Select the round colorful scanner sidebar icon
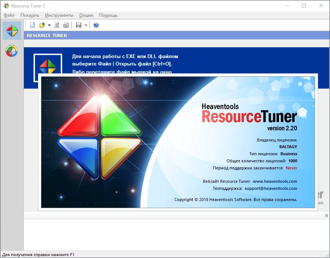The image size is (330, 258). [x=12, y=51]
